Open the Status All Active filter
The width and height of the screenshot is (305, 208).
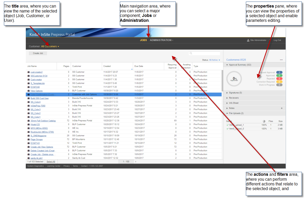[x=214, y=60]
